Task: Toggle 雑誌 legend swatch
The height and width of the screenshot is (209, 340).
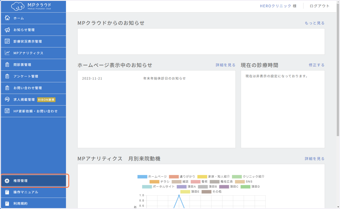Action: tap(177, 182)
